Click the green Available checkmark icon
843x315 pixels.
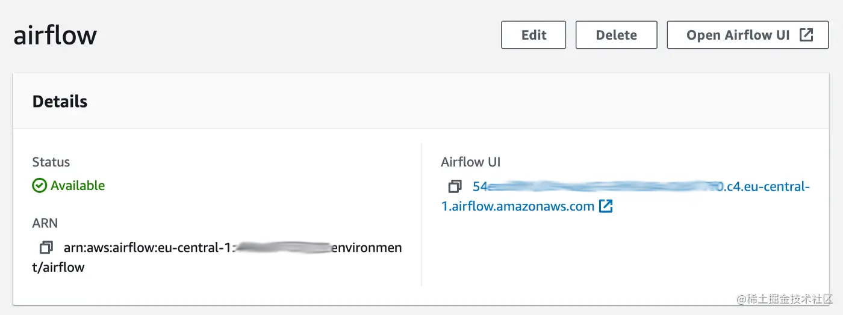click(39, 186)
